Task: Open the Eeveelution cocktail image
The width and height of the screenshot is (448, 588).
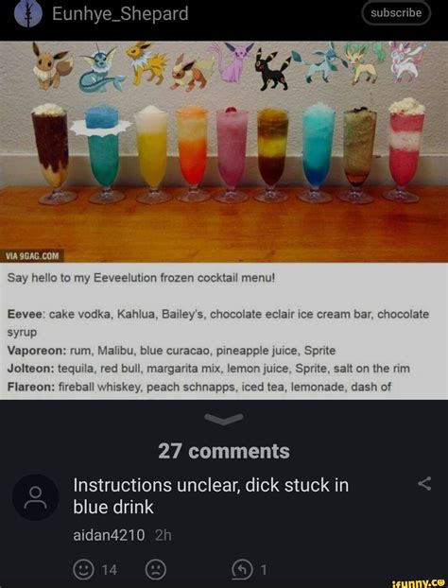Action: [x=224, y=151]
